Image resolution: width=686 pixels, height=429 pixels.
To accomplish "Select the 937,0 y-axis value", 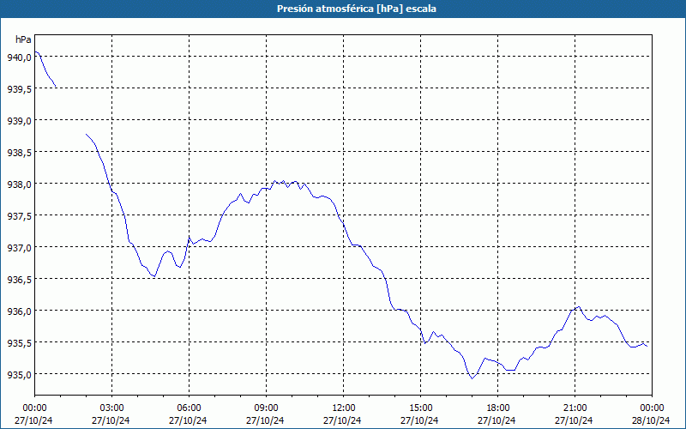I will (19, 248).
